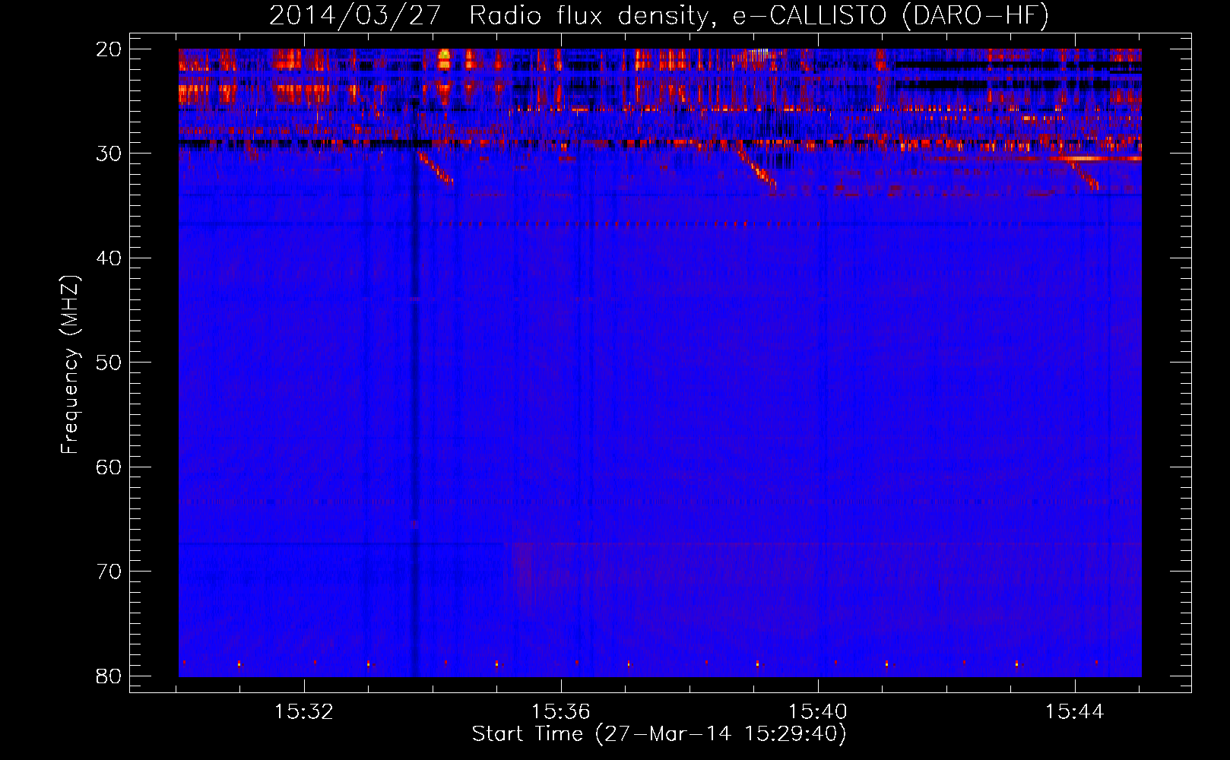Click the drifting burst streak near 15:39
Viewport: 1230px width, 760px height.
(x=756, y=169)
